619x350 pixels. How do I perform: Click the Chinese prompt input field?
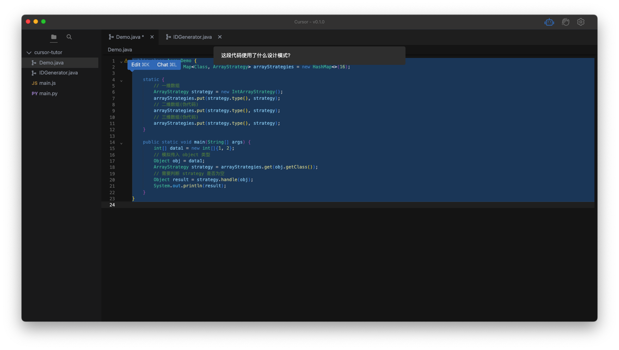coord(309,56)
